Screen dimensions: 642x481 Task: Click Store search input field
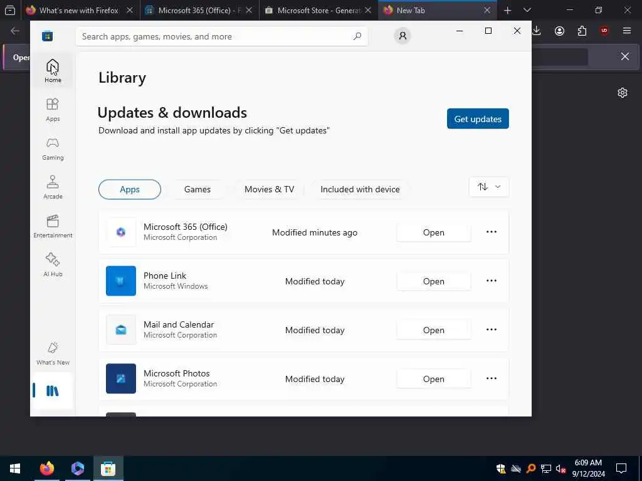click(x=221, y=36)
